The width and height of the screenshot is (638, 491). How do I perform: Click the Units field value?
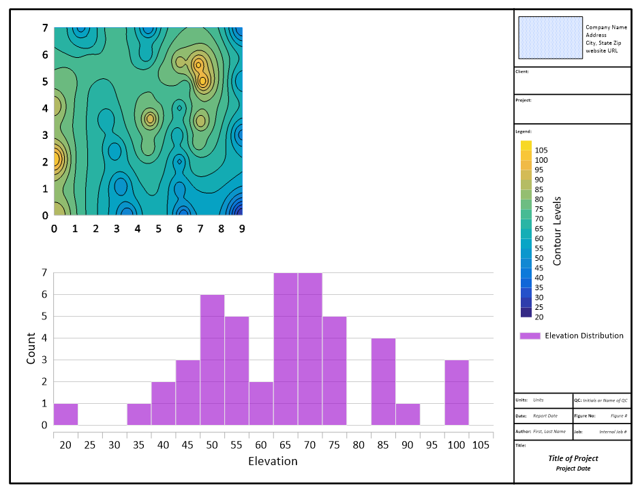[538, 400]
